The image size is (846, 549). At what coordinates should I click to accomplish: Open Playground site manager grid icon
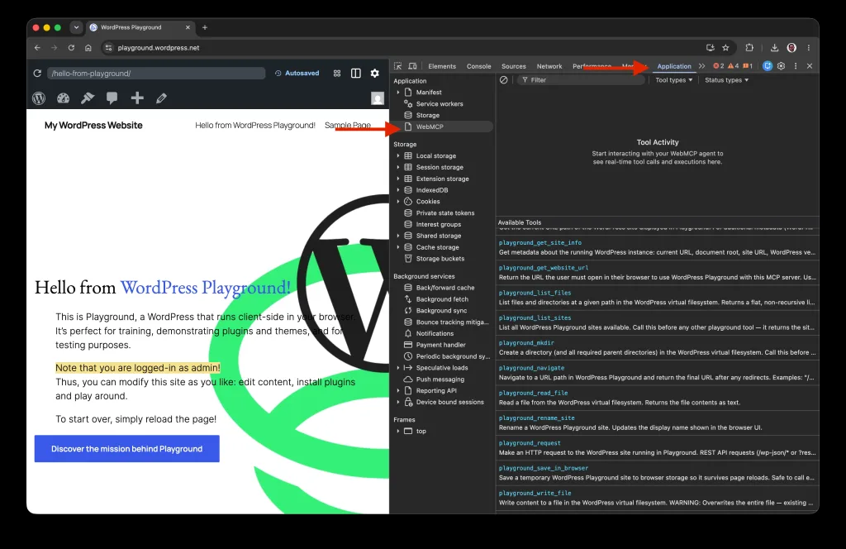pos(337,73)
